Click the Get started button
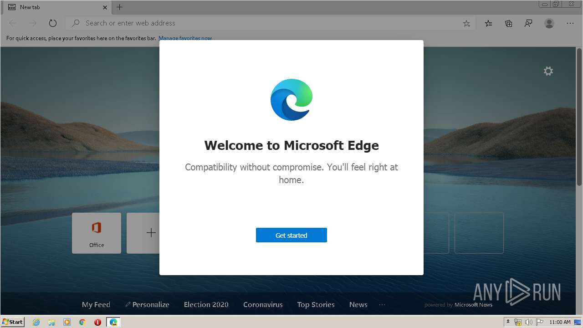The width and height of the screenshot is (583, 328). [x=291, y=235]
